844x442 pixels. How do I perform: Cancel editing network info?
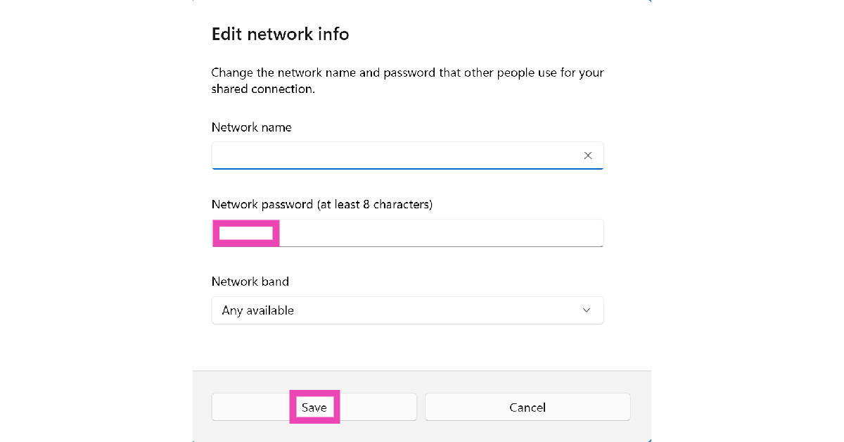coord(527,407)
